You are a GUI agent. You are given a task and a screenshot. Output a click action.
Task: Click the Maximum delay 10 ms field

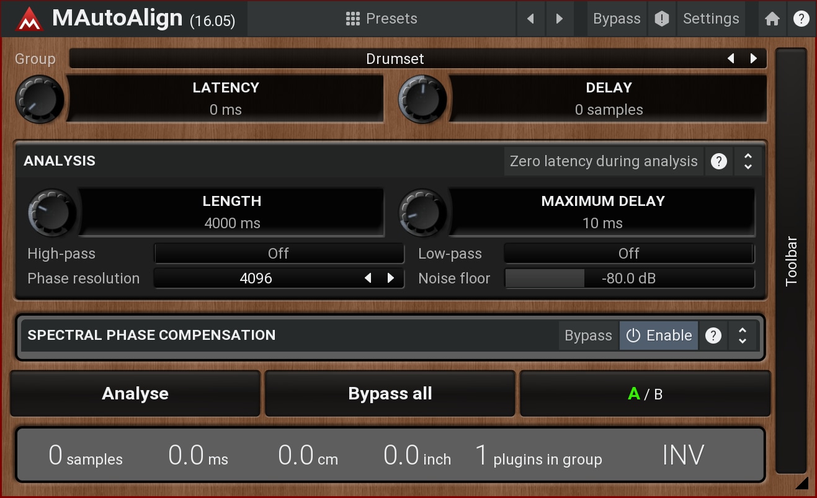tap(602, 212)
